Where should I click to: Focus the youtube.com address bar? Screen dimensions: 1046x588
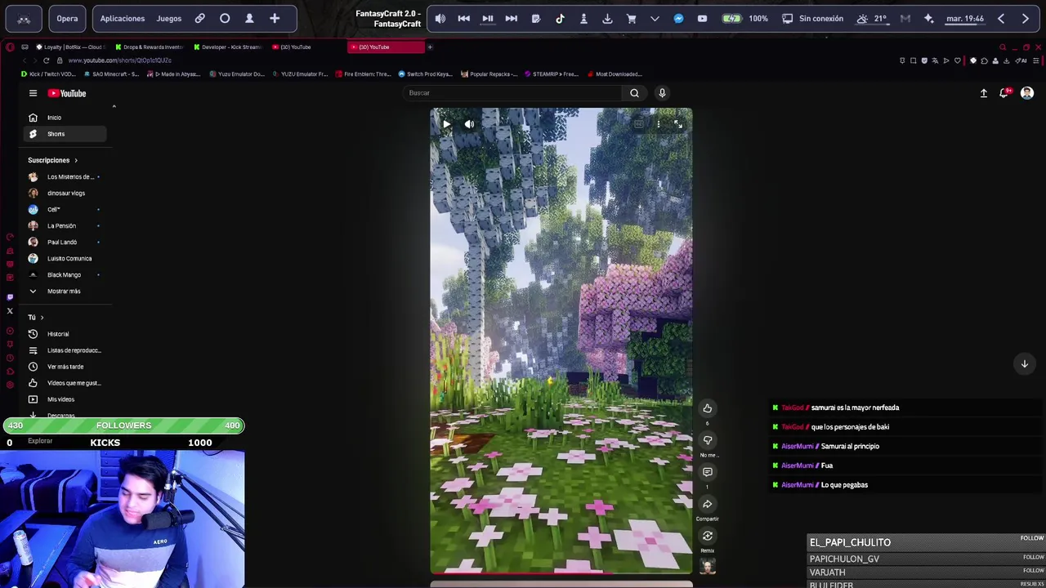(119, 60)
